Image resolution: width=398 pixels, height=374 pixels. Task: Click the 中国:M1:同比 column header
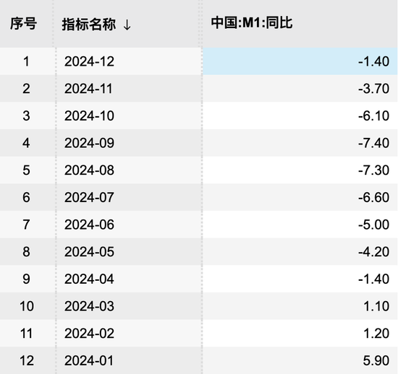pyautogui.click(x=252, y=23)
